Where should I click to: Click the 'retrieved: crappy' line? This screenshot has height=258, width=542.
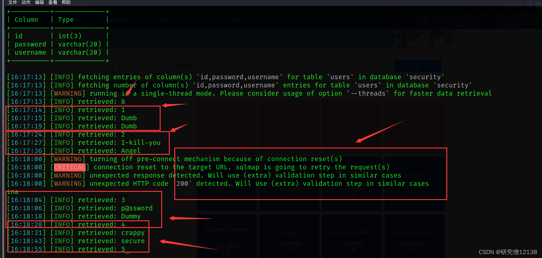click(76, 233)
